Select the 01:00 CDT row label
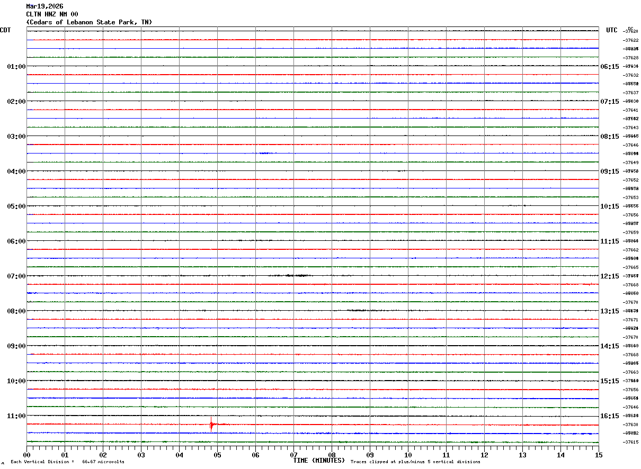 [x=16, y=67]
